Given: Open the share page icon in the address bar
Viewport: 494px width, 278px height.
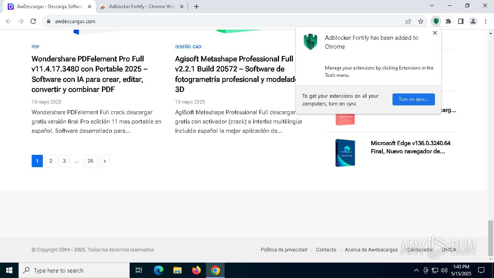Looking at the screenshot, I should click(x=408, y=21).
